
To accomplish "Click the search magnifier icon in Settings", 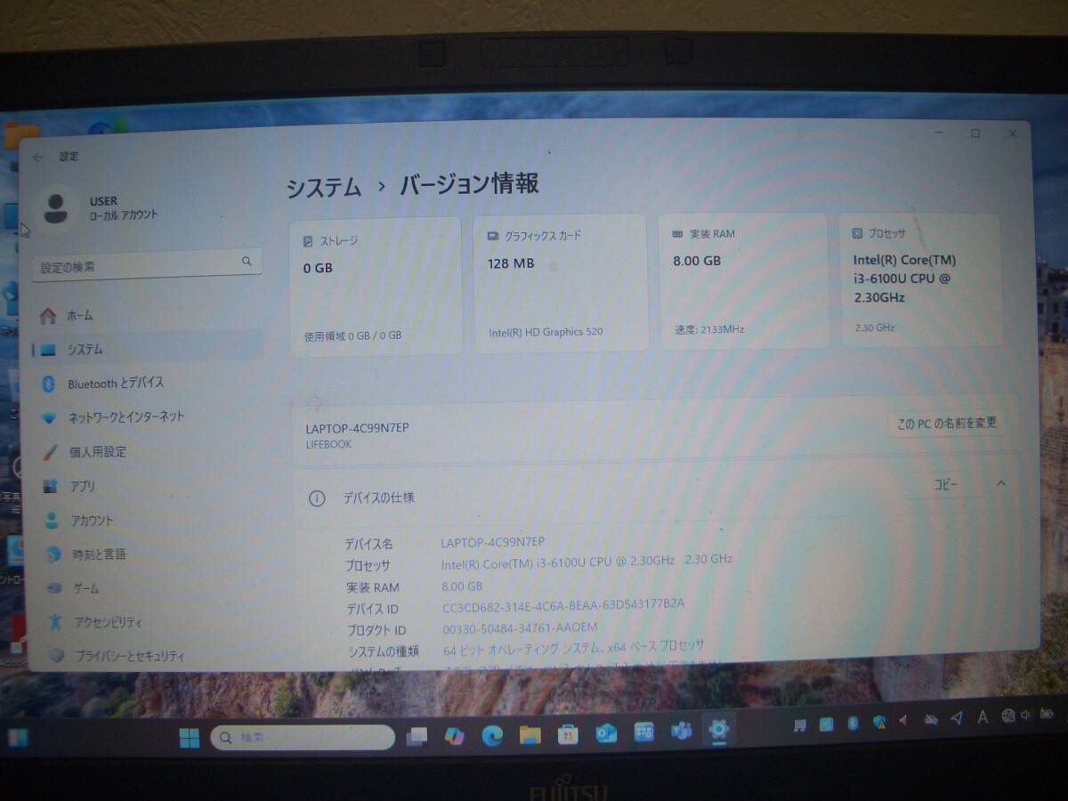I will click(247, 262).
